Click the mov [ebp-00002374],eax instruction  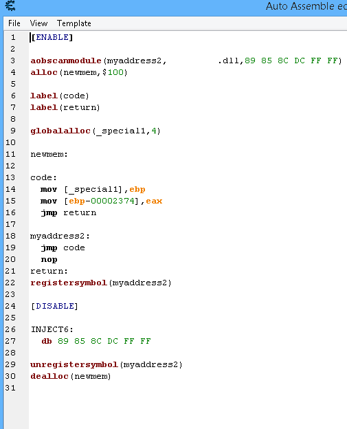(102, 201)
